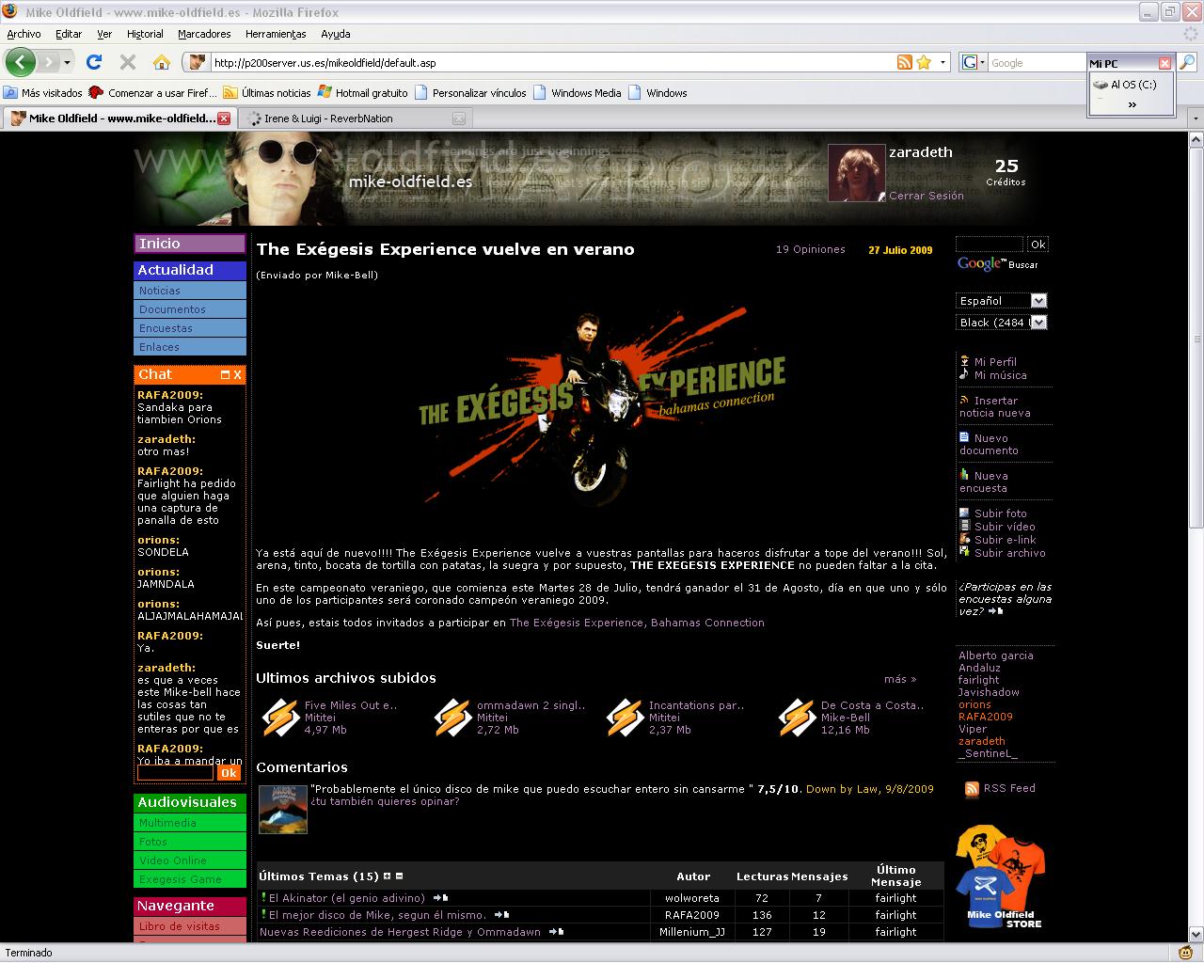Open the Español language dropdown

coord(1038,301)
